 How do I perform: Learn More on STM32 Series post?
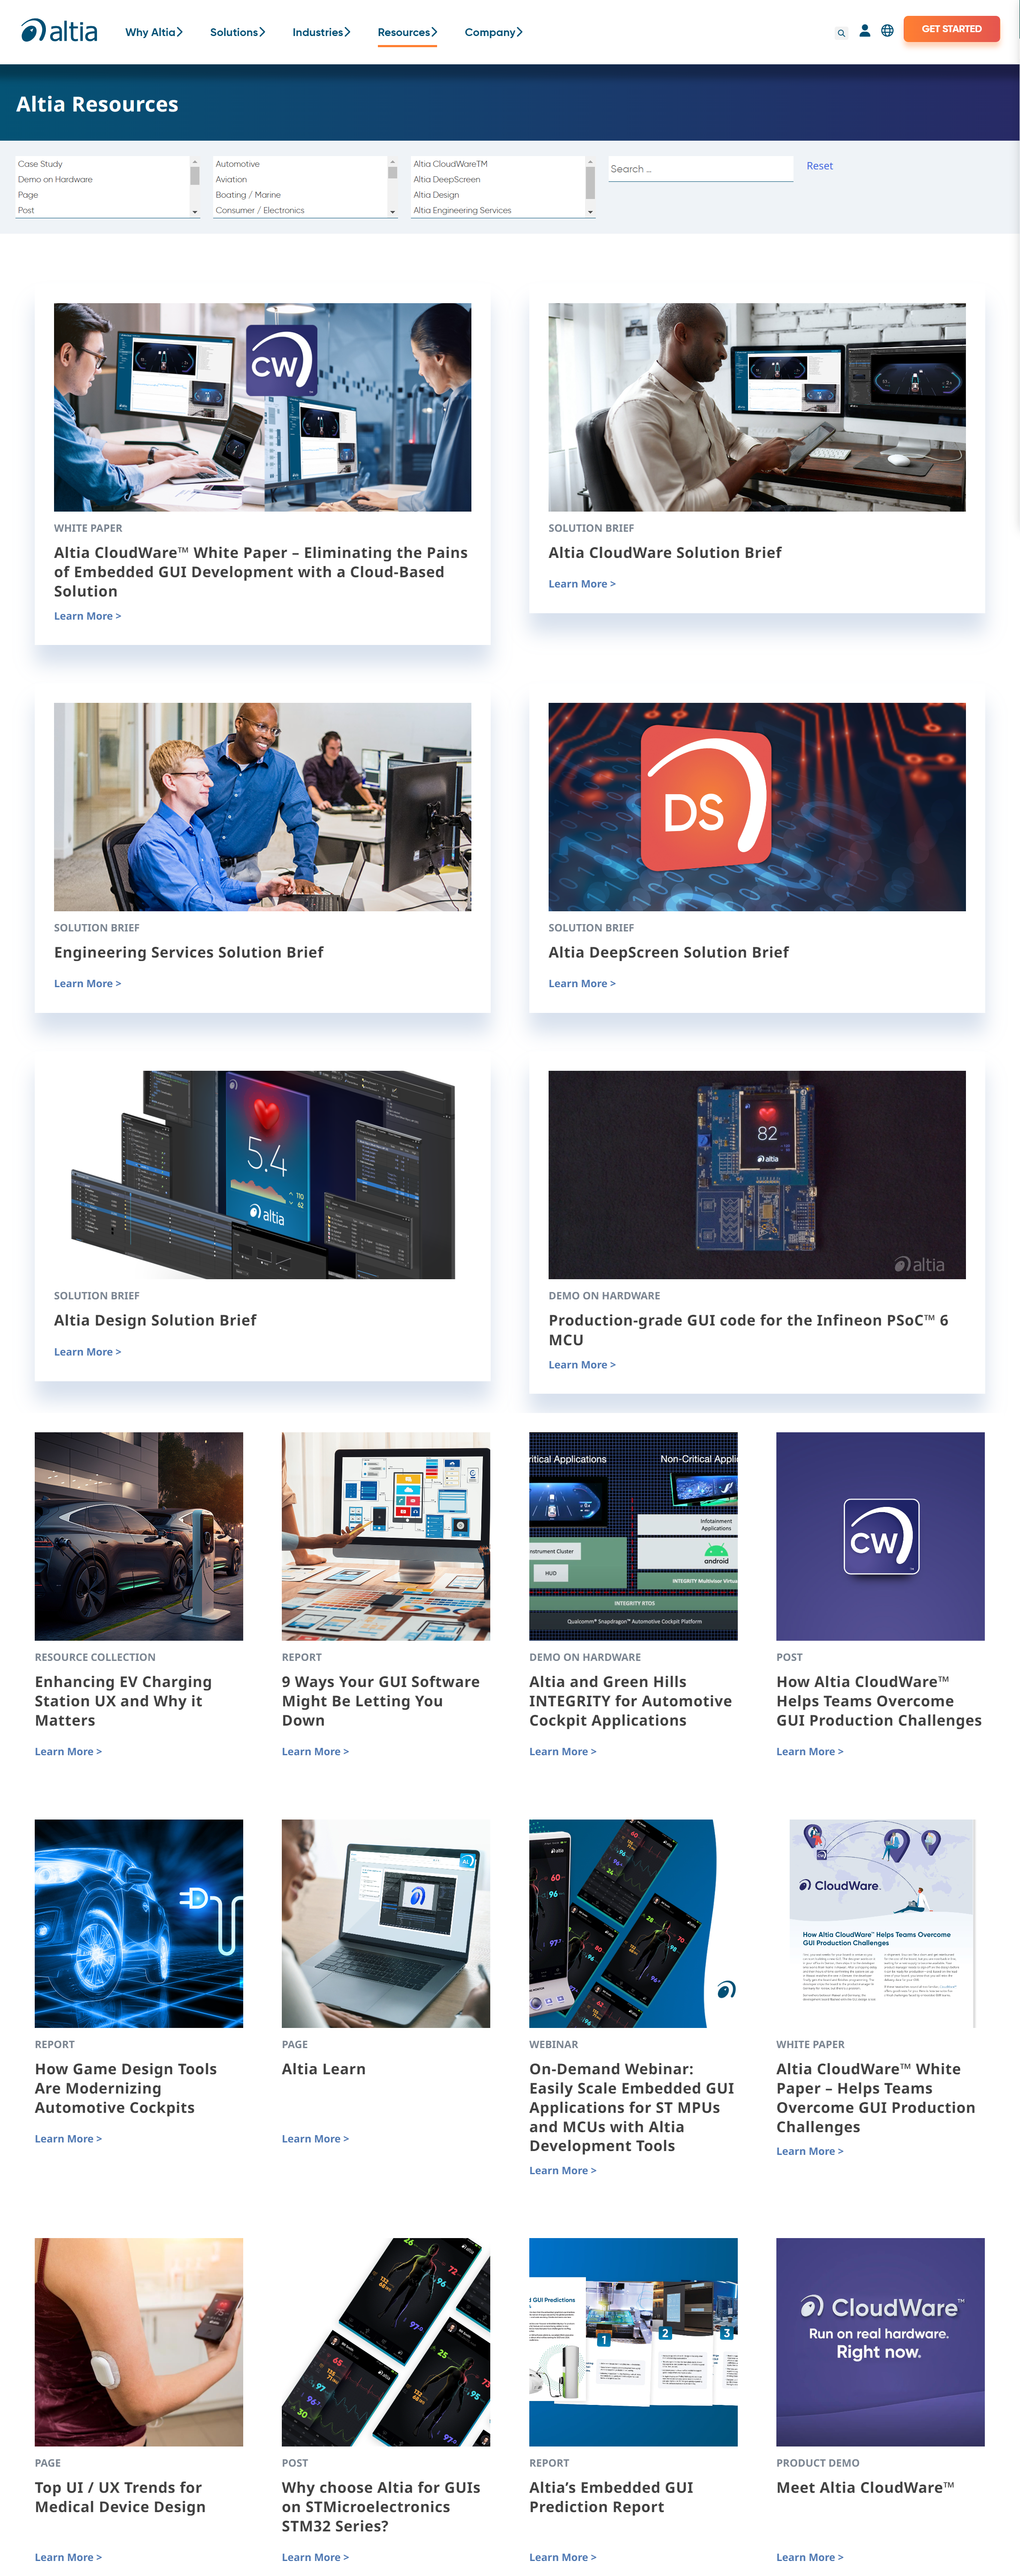point(315,2557)
